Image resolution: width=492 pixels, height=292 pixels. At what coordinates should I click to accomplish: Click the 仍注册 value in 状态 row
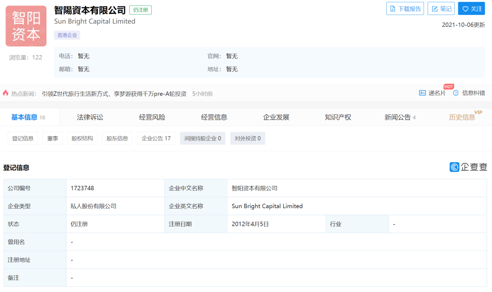tap(79, 224)
